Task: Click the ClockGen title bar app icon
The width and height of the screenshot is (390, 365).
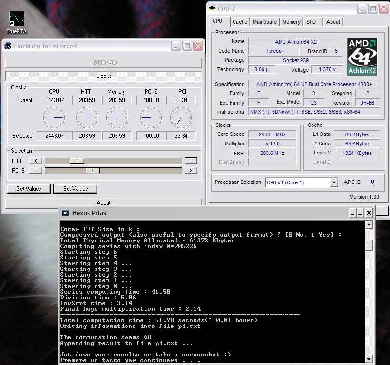Action: click(x=8, y=46)
